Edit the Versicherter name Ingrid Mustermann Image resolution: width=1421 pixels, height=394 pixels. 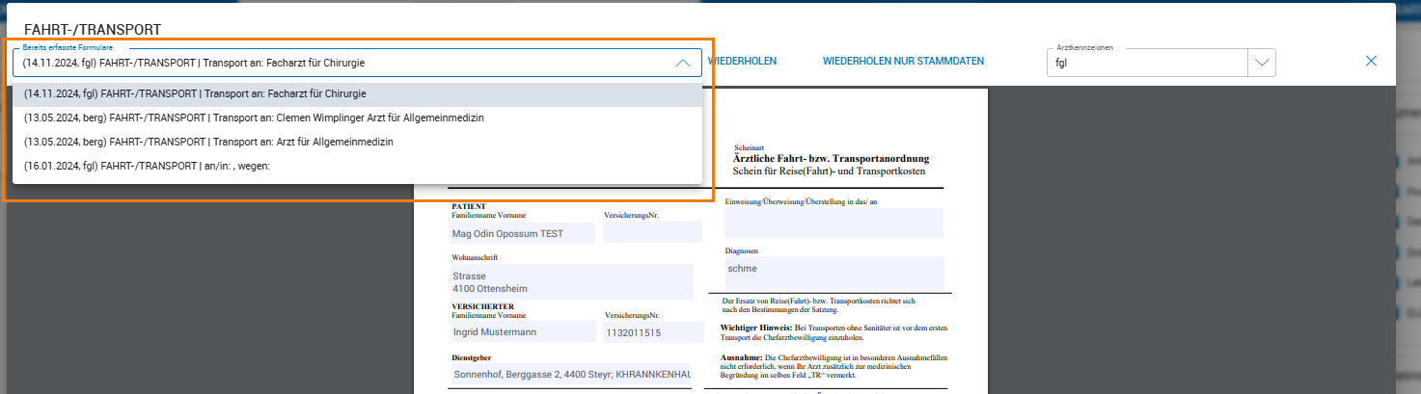[x=522, y=332]
